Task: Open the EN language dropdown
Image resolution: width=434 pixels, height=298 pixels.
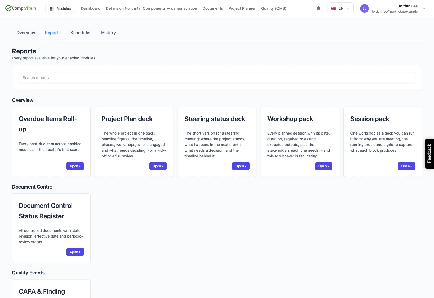Action: (340, 8)
